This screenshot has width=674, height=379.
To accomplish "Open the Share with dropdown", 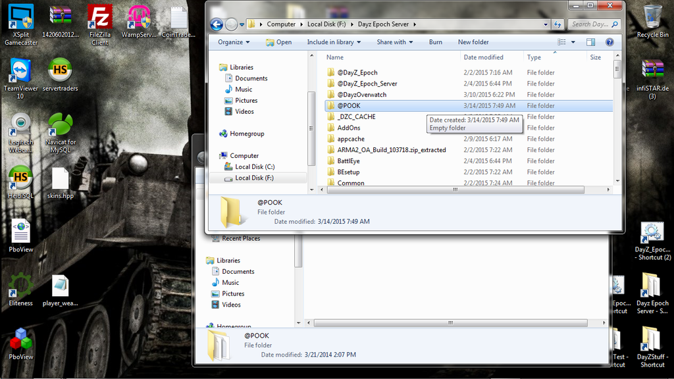I will coord(394,41).
